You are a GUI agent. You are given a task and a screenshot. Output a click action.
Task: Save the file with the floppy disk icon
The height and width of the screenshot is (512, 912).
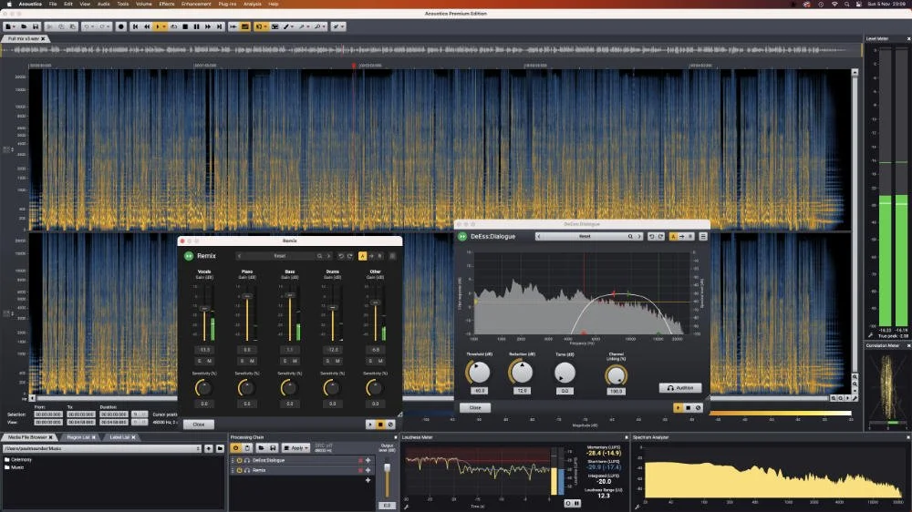click(x=36, y=26)
